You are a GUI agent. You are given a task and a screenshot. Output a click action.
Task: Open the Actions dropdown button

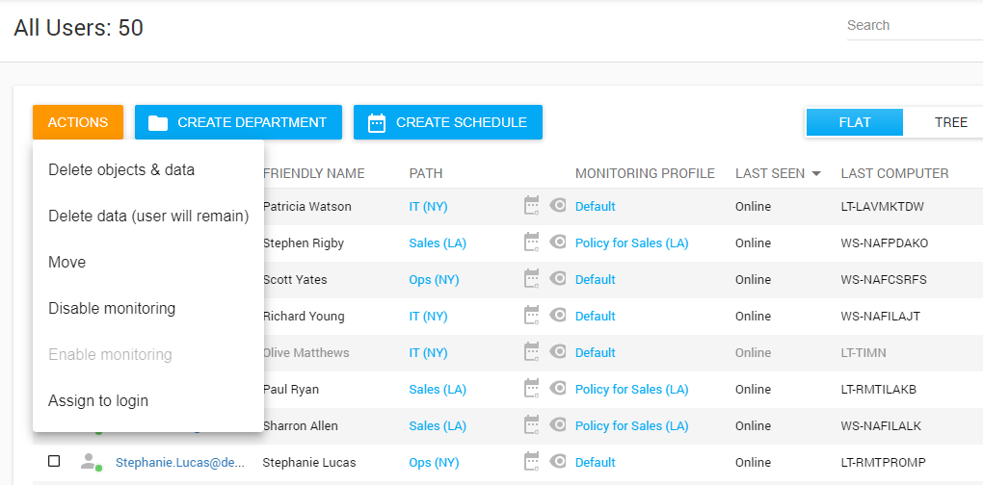pyautogui.click(x=78, y=122)
